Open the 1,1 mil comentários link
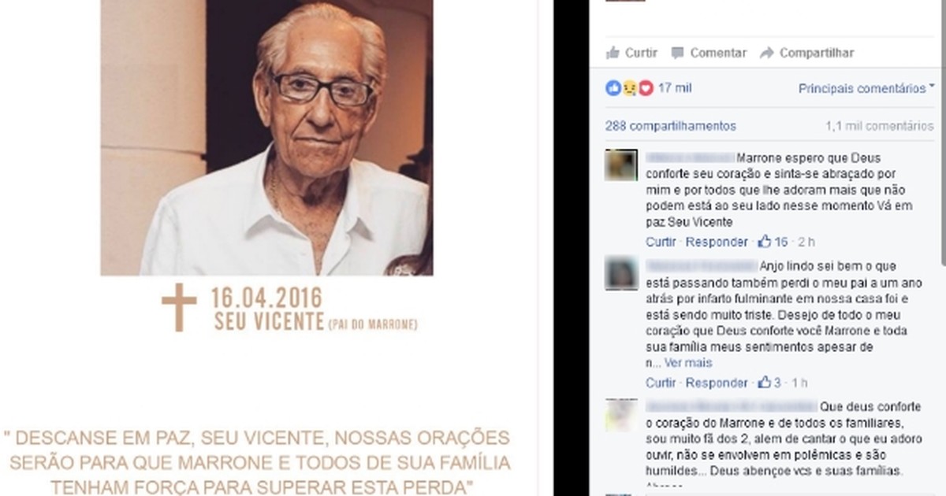 (880, 126)
